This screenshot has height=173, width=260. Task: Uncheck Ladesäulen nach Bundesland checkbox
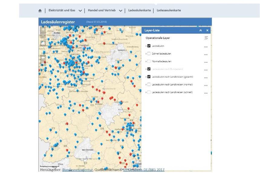(x=149, y=69)
